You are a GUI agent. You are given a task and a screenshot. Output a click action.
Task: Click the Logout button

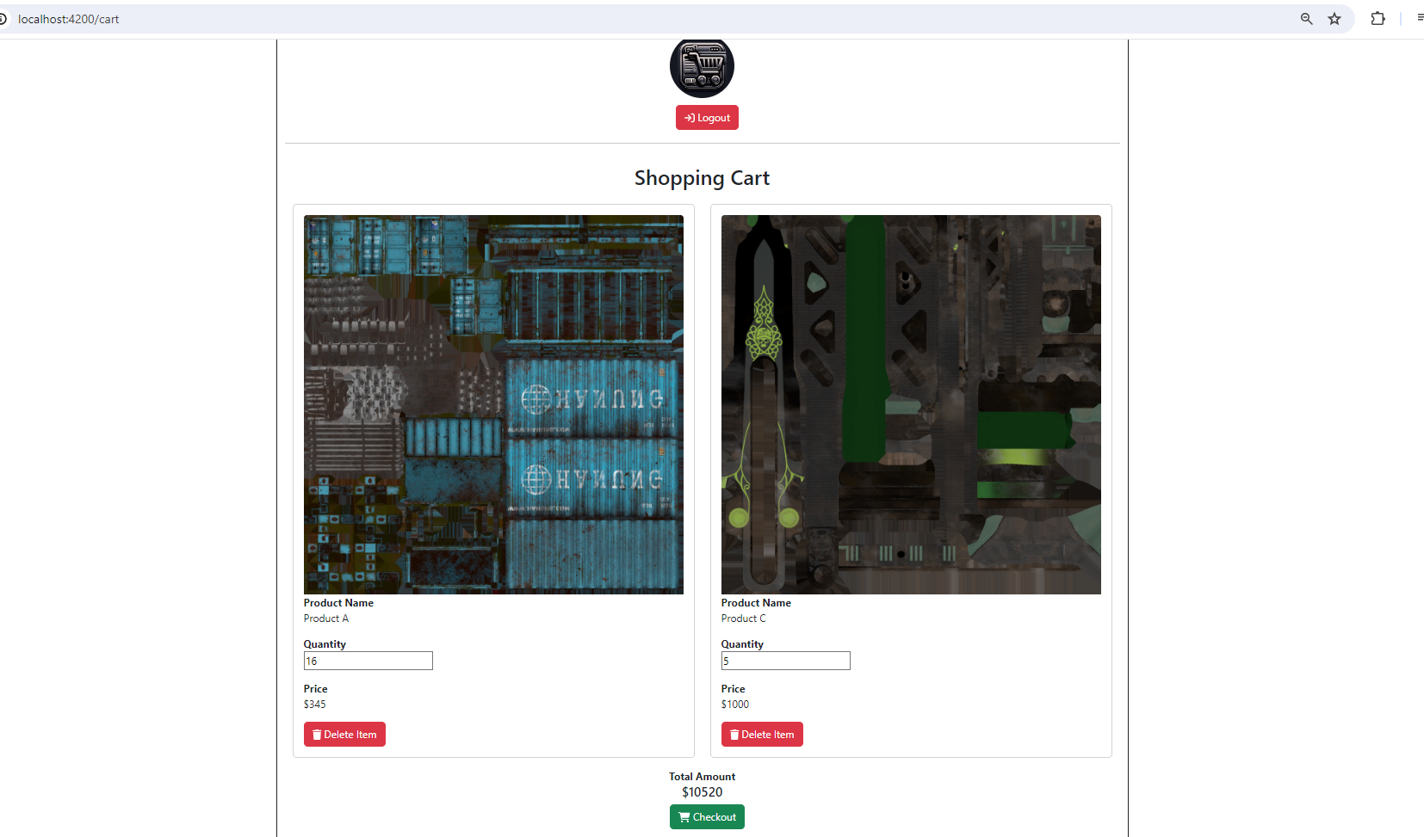point(707,118)
